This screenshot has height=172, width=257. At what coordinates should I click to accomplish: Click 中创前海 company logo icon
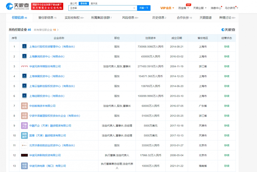[x=24, y=106]
